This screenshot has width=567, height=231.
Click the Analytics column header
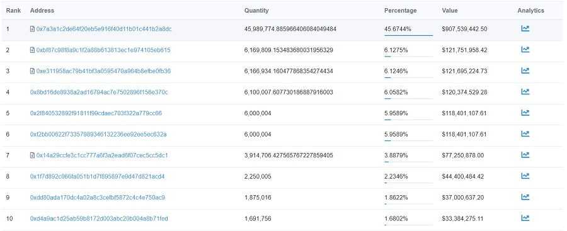pyautogui.click(x=530, y=11)
